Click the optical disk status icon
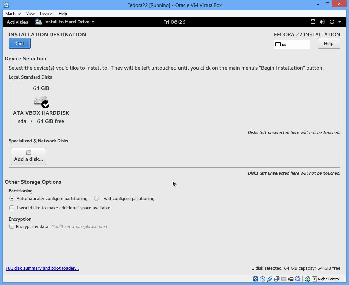Viewport: 349px width, 285px height. click(x=263, y=279)
